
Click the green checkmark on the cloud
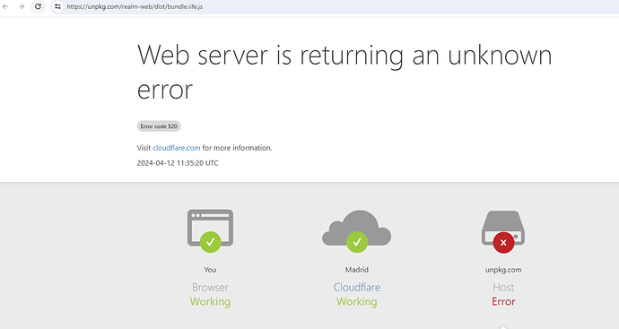pyautogui.click(x=357, y=242)
